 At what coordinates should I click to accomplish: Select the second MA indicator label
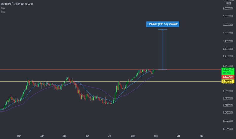point(3,12)
